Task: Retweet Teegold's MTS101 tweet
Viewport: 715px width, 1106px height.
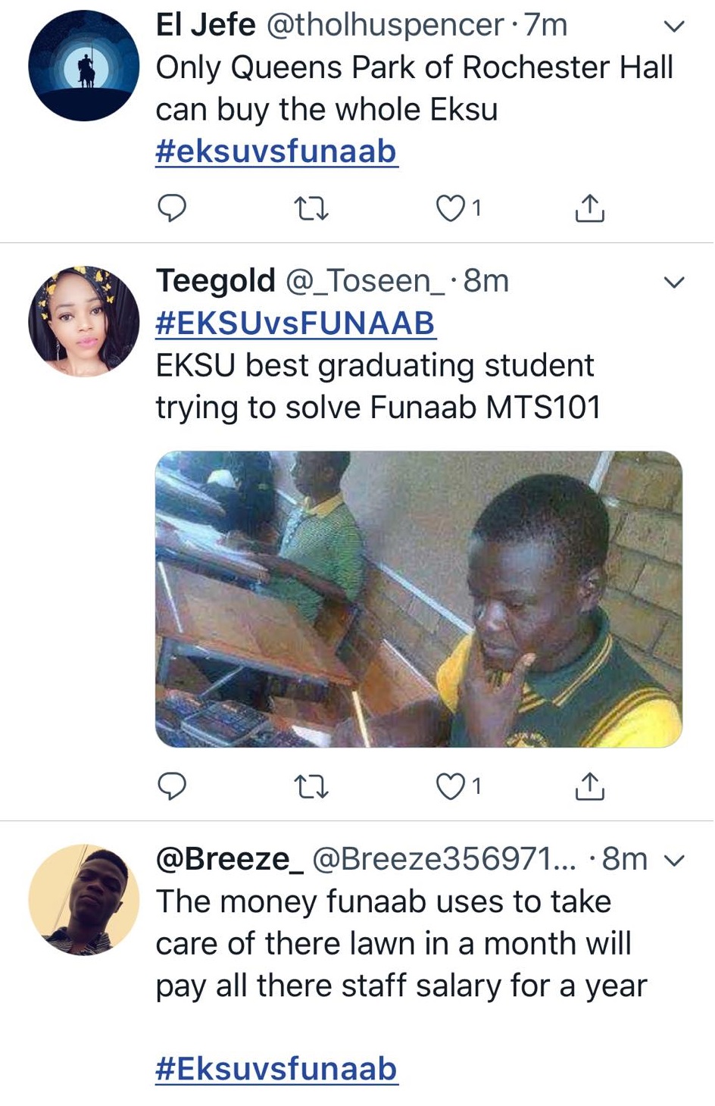Action: (x=311, y=787)
